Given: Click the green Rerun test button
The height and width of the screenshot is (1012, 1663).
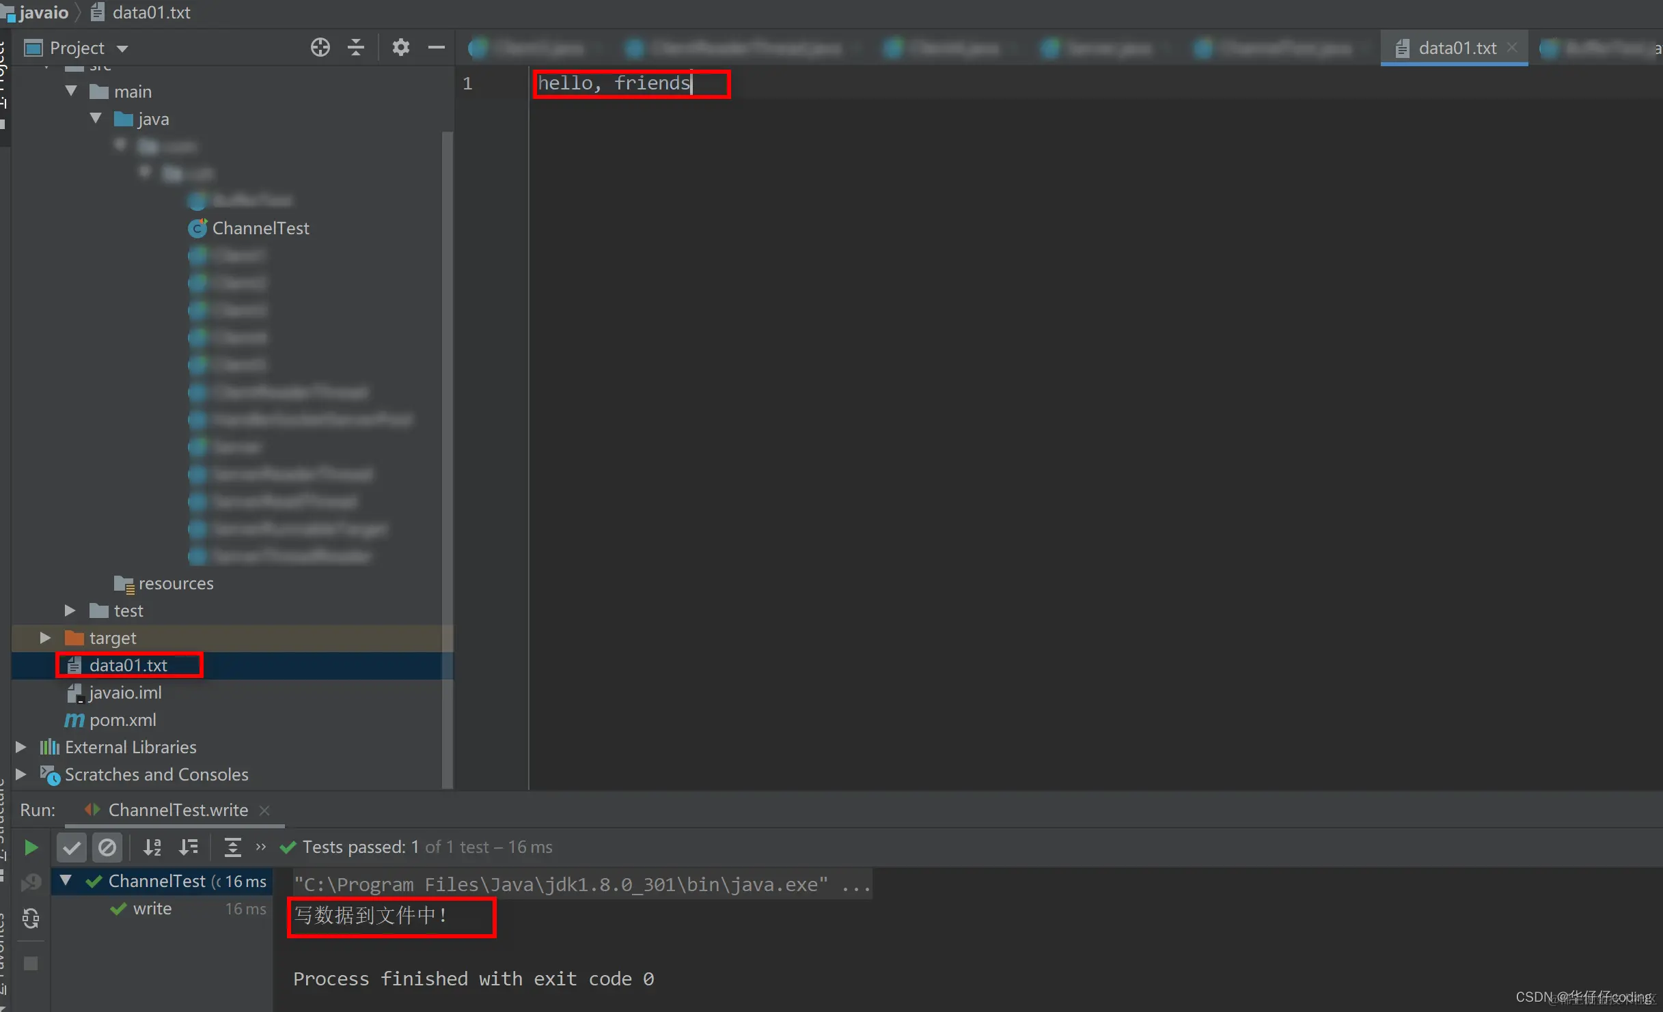Looking at the screenshot, I should pyautogui.click(x=31, y=847).
